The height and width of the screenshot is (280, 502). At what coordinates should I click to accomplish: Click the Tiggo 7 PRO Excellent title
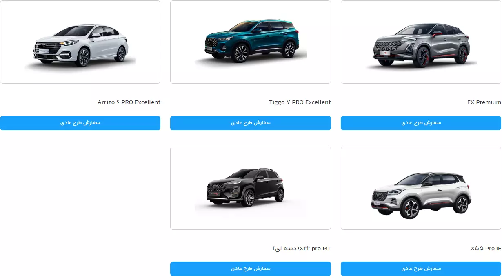tap(300, 102)
